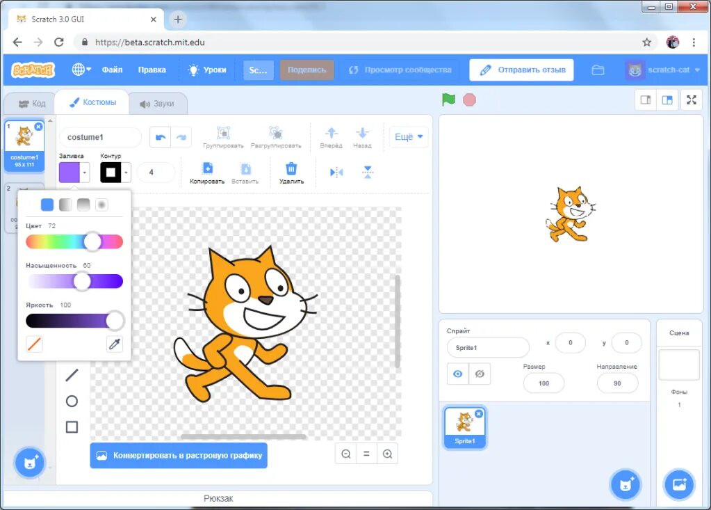Click the Поделись share button
Viewport: 711px width, 510px height.
pos(307,70)
